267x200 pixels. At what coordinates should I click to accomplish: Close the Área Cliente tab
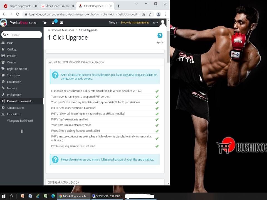coord(73,6)
